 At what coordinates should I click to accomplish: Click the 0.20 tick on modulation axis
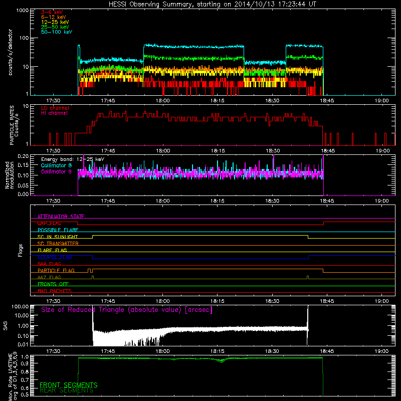click(23, 156)
